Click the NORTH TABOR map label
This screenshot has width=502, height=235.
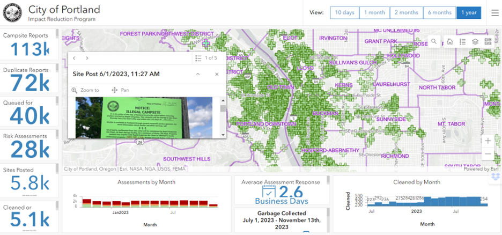pyautogui.click(x=437, y=87)
